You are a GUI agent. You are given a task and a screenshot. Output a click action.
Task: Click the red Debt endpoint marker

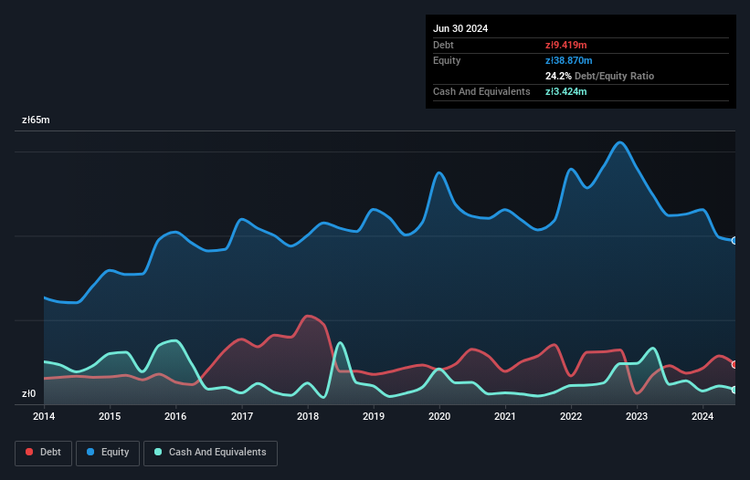point(734,365)
